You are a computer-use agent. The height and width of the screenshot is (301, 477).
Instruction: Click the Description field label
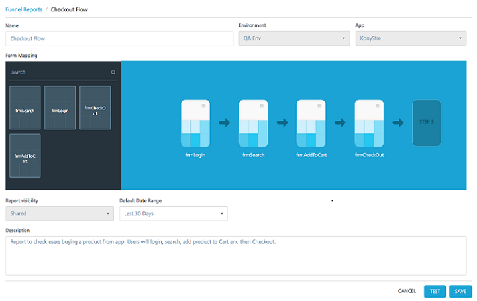[18, 230]
